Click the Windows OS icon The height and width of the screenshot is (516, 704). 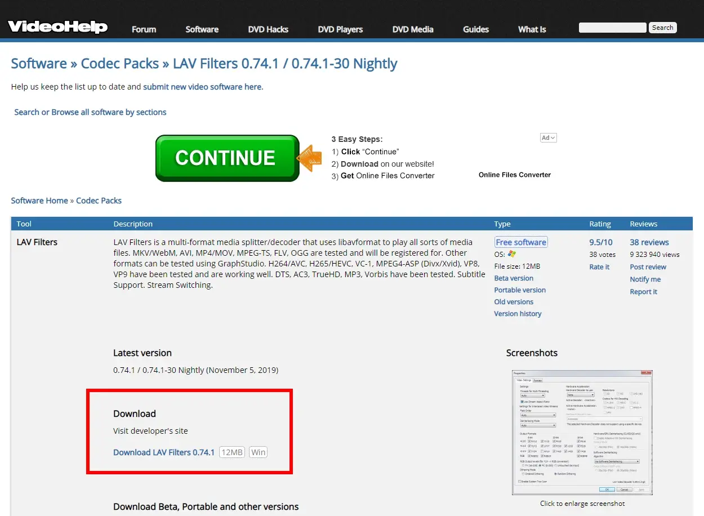511,254
